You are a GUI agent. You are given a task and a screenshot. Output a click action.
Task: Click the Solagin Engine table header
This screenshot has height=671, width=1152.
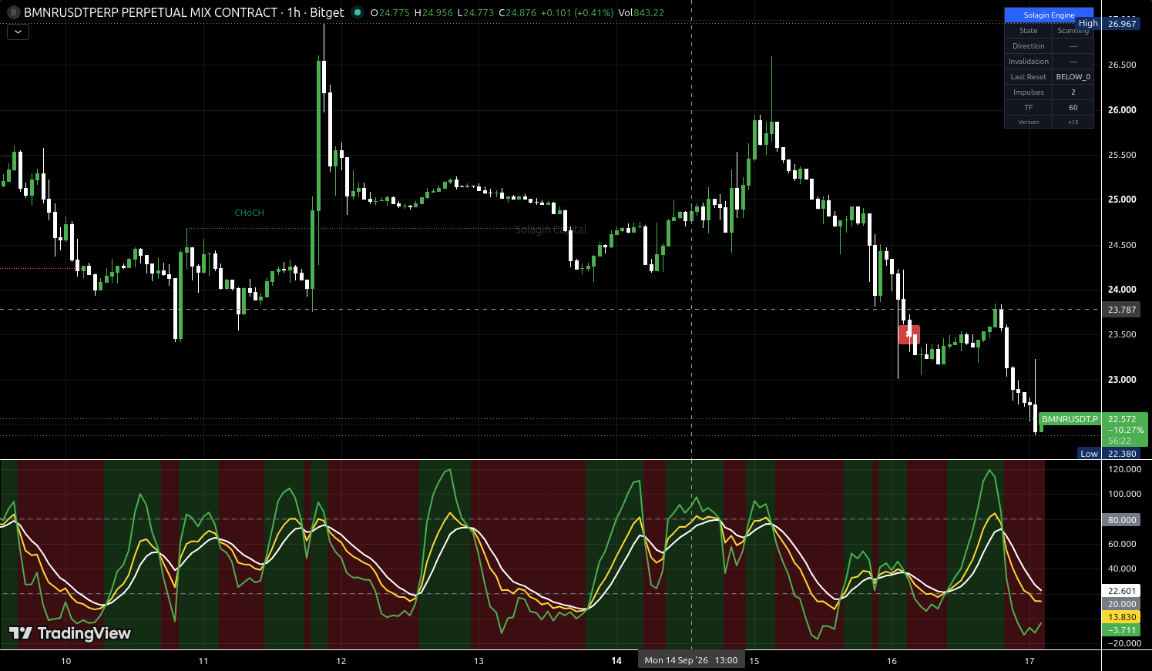(1049, 15)
